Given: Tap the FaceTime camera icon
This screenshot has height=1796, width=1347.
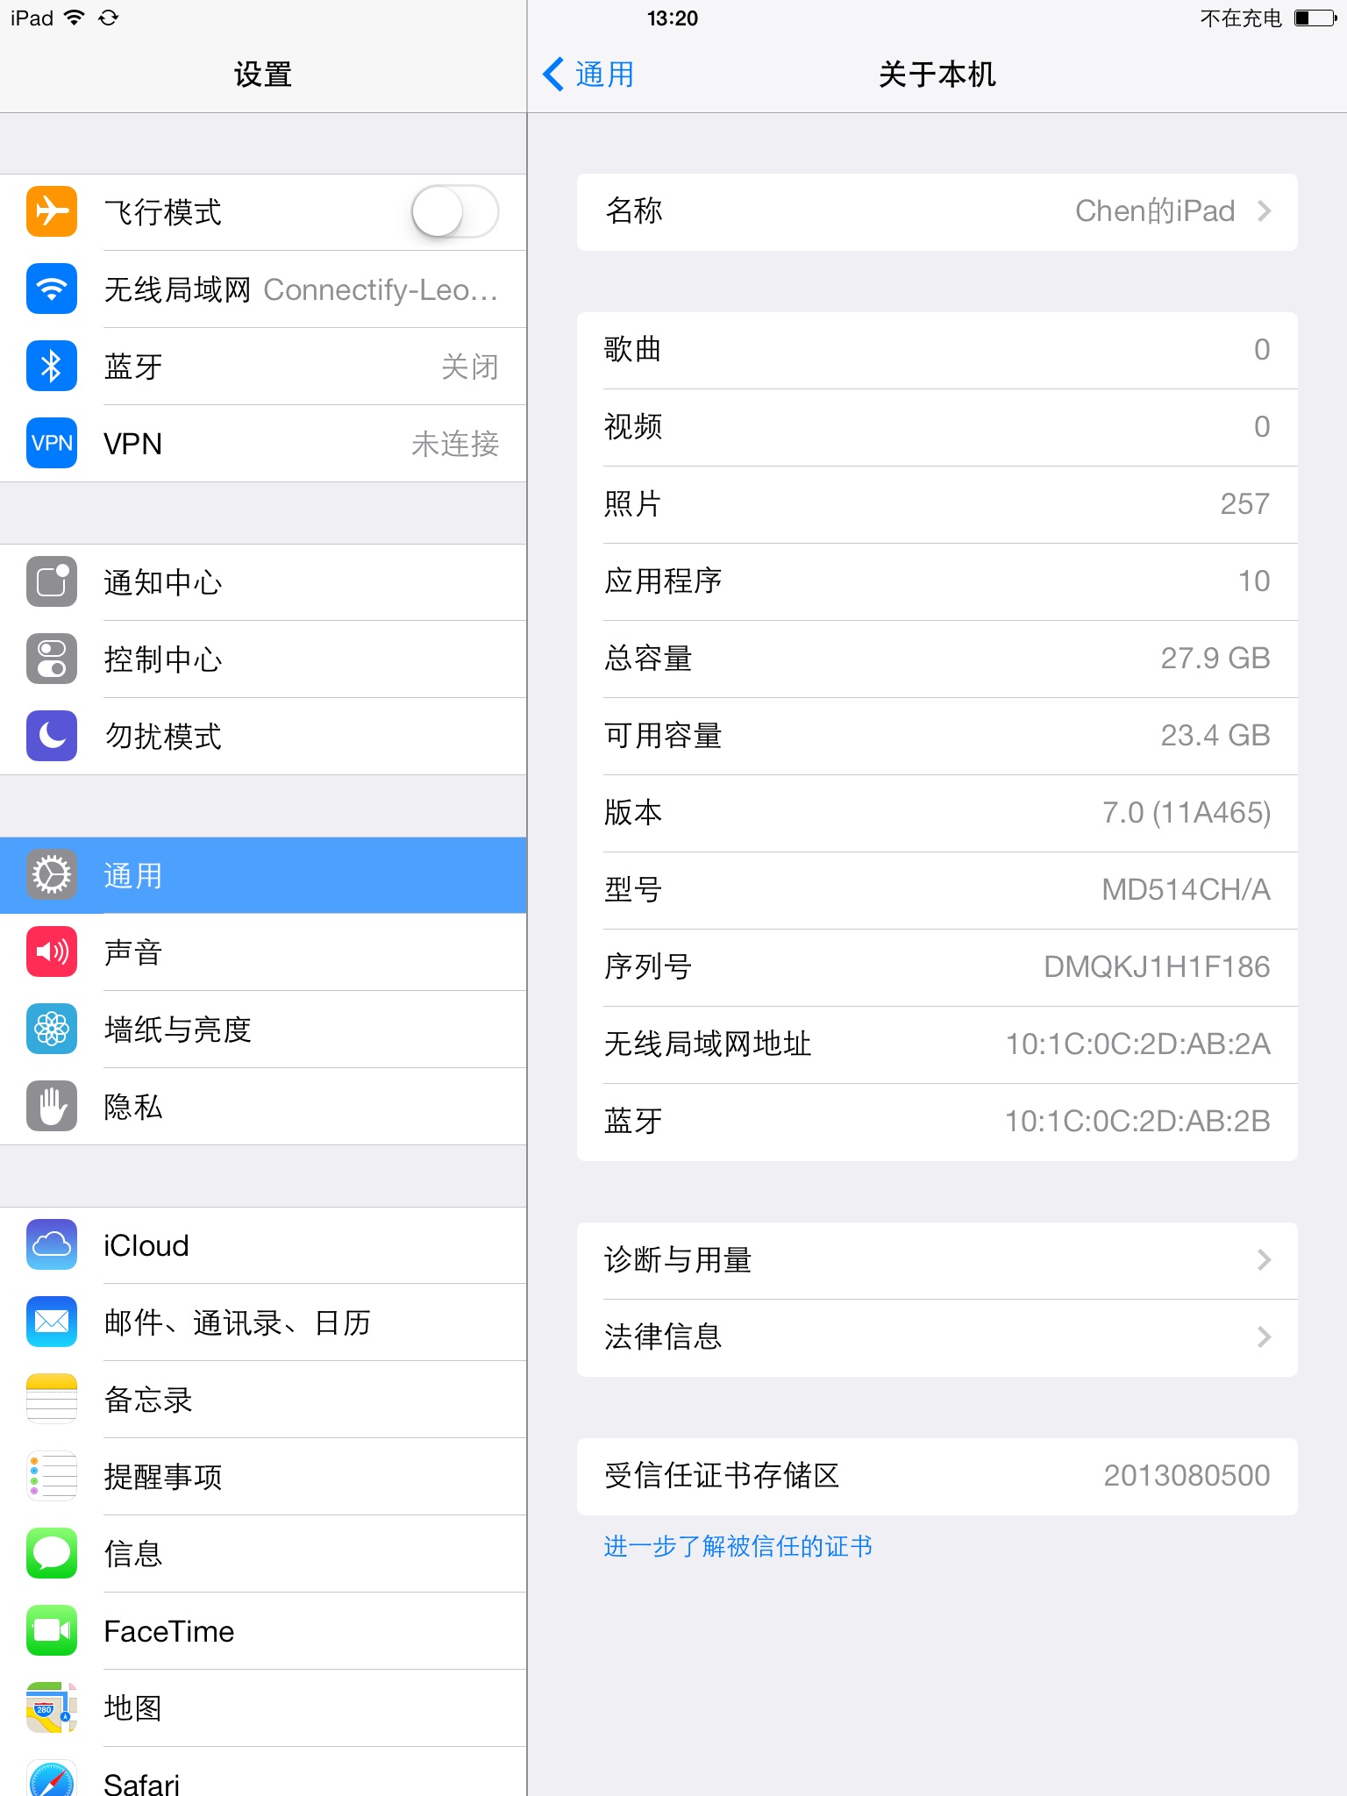Looking at the screenshot, I should pyautogui.click(x=52, y=1630).
